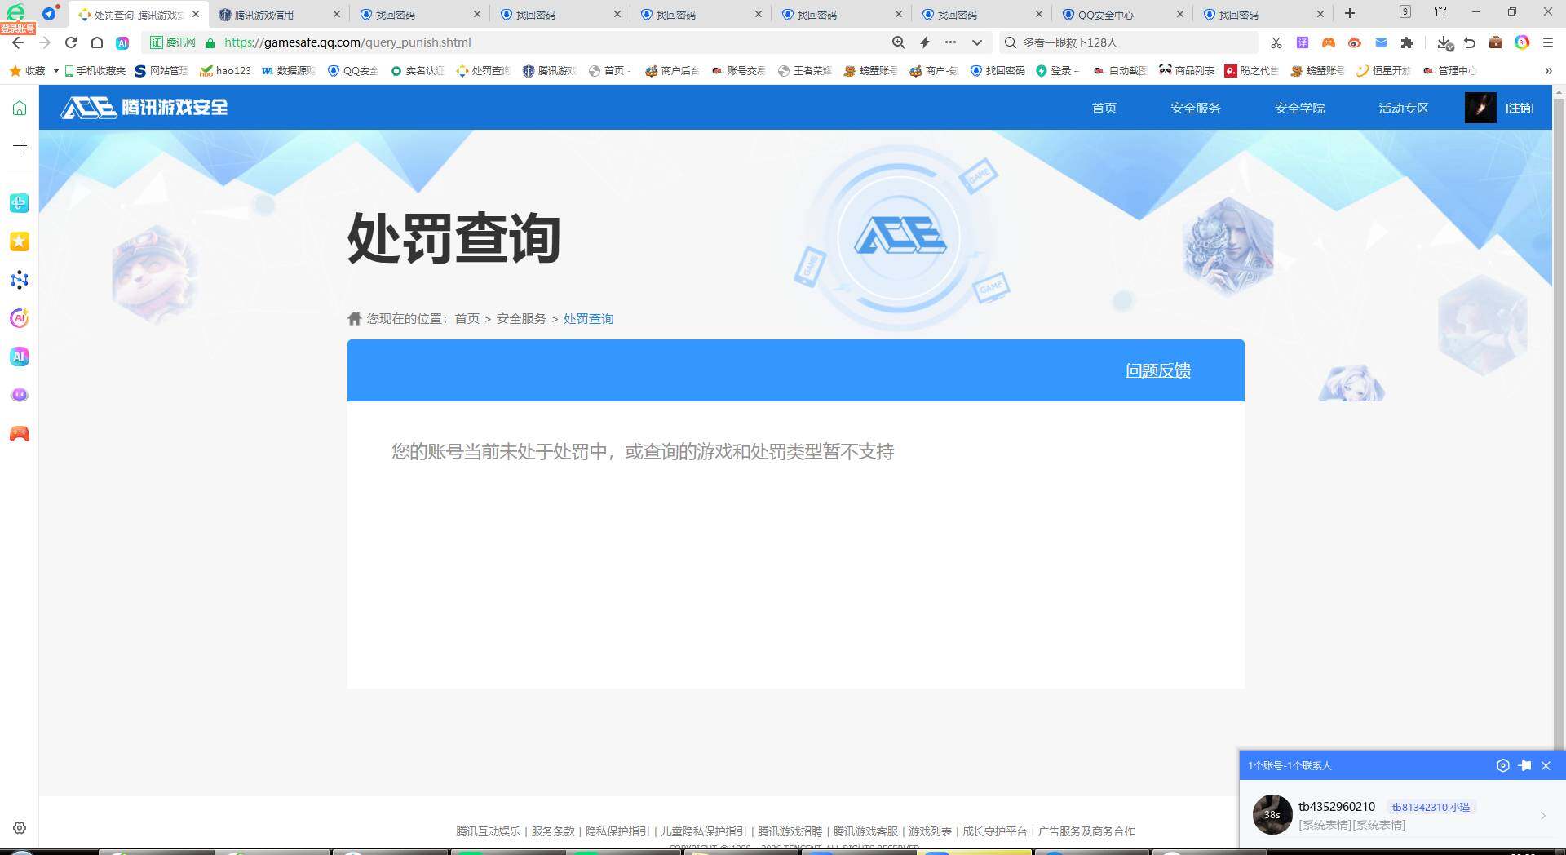Close the QQ安全中心 tab
This screenshot has width=1566, height=855.
tap(1179, 14)
